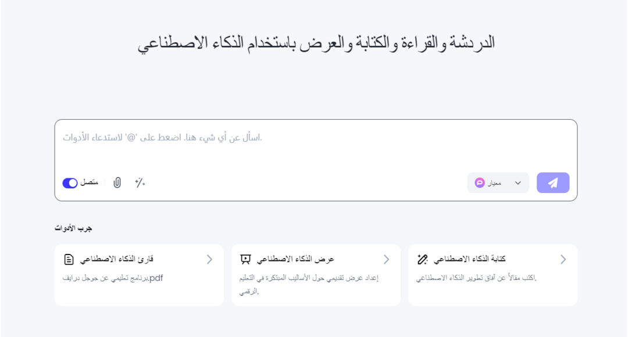Select the قارئ الذكاء الاصطناعي tool title
Image resolution: width=628 pixels, height=337 pixels.
click(x=117, y=259)
